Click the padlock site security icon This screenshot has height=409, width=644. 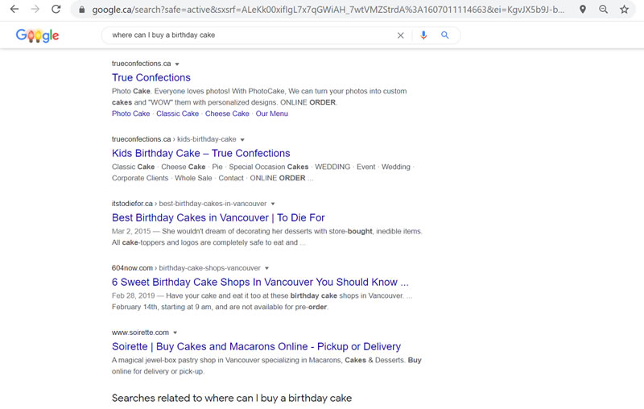point(82,10)
